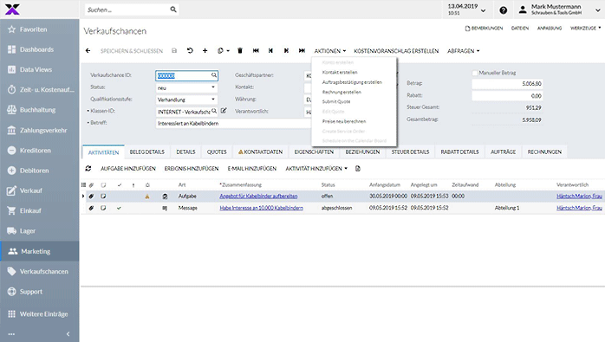This screenshot has height=342, width=605.
Task: Collapse the sidebar with the chevron
Action: click(x=68, y=334)
